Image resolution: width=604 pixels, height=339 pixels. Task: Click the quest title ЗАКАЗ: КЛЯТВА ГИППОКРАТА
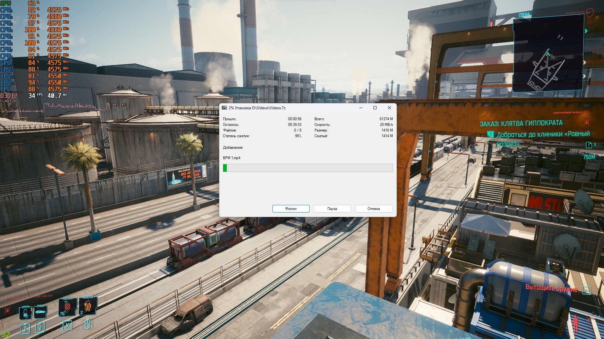[521, 123]
